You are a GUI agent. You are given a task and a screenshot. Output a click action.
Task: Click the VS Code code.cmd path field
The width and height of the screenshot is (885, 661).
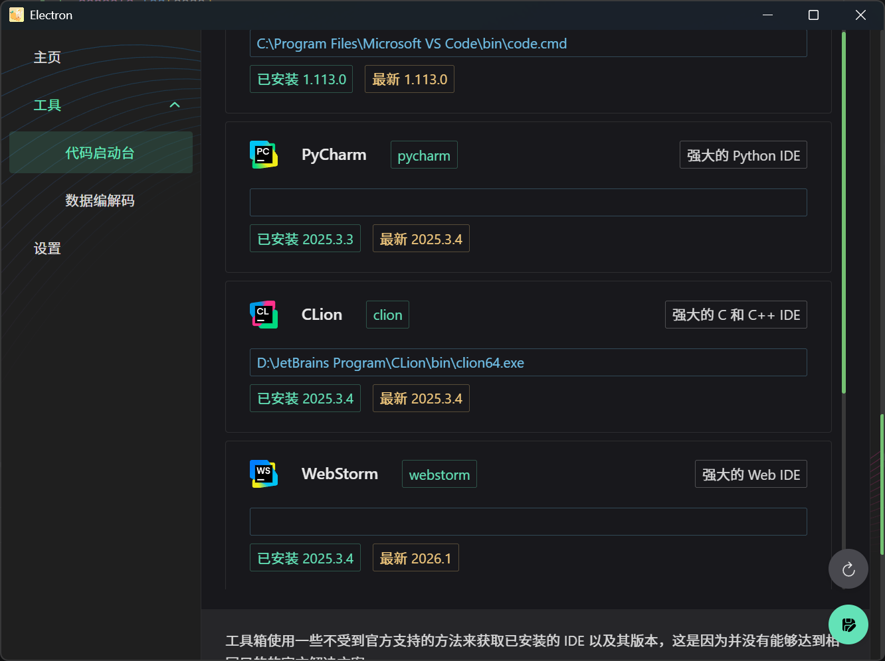(528, 44)
